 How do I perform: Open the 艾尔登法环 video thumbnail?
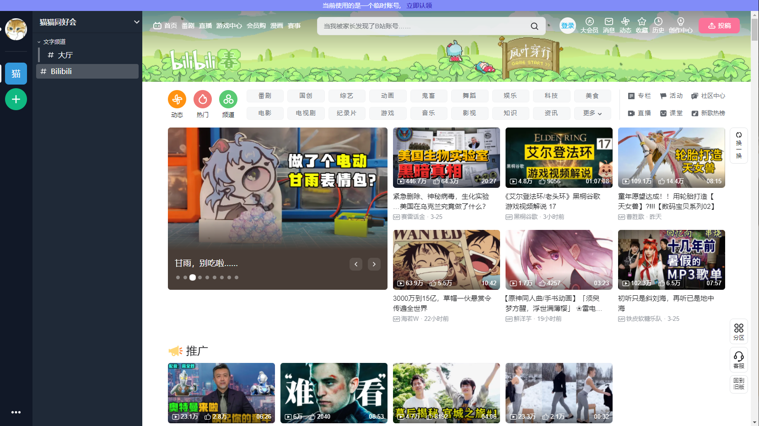click(x=559, y=158)
